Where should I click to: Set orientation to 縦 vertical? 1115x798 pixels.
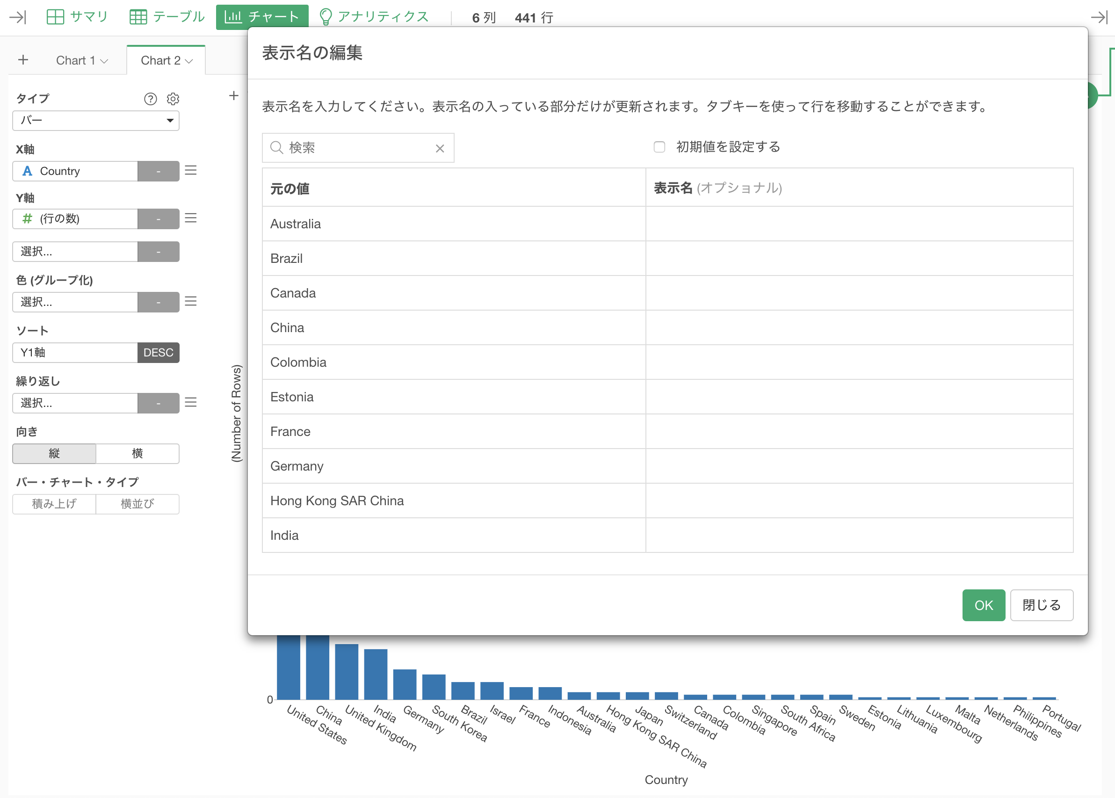point(54,454)
